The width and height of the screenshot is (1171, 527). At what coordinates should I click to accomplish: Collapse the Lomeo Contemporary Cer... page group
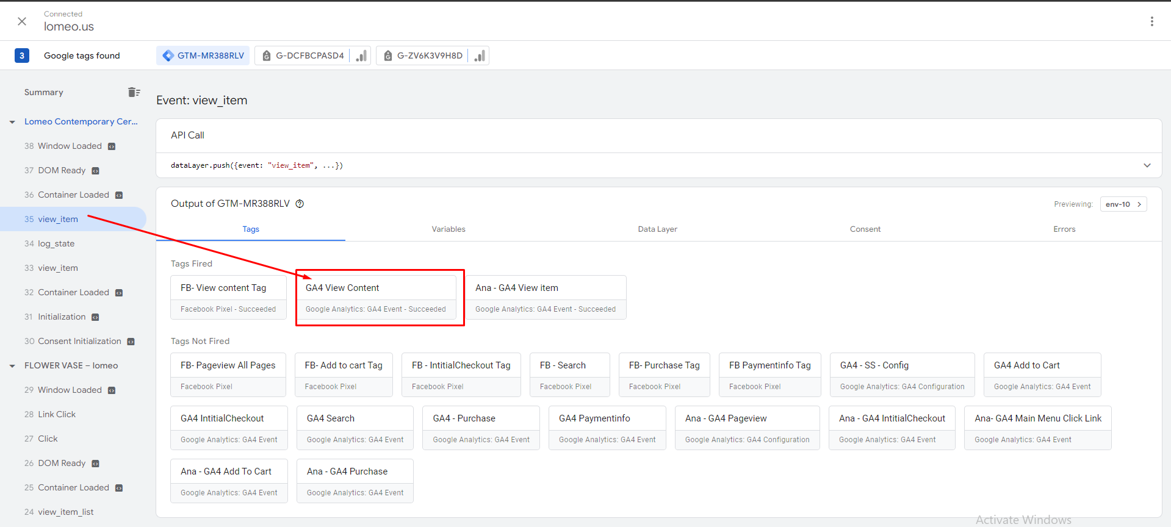point(12,122)
